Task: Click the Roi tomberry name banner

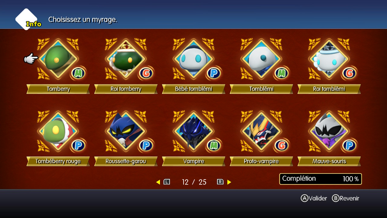Action: pos(126,89)
